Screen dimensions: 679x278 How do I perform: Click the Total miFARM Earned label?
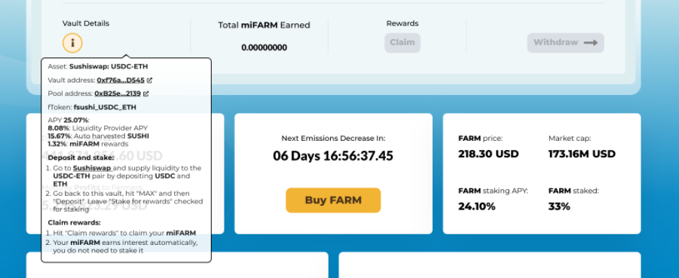pyautogui.click(x=265, y=25)
